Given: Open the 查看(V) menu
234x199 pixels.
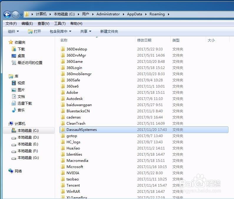Looking at the screenshot, I should tap(44, 24).
